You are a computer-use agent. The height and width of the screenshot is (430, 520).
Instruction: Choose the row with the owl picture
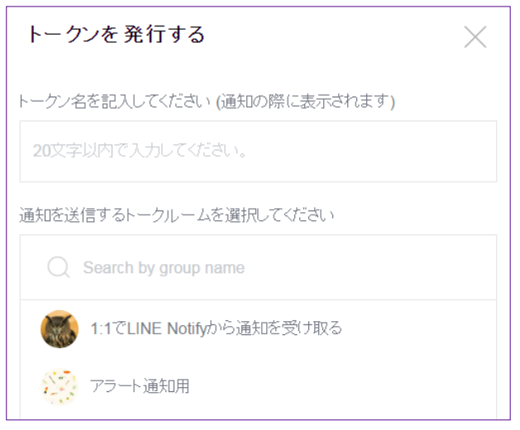(x=258, y=329)
